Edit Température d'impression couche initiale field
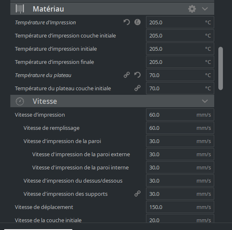This screenshot has height=230, width=232. click(x=180, y=35)
